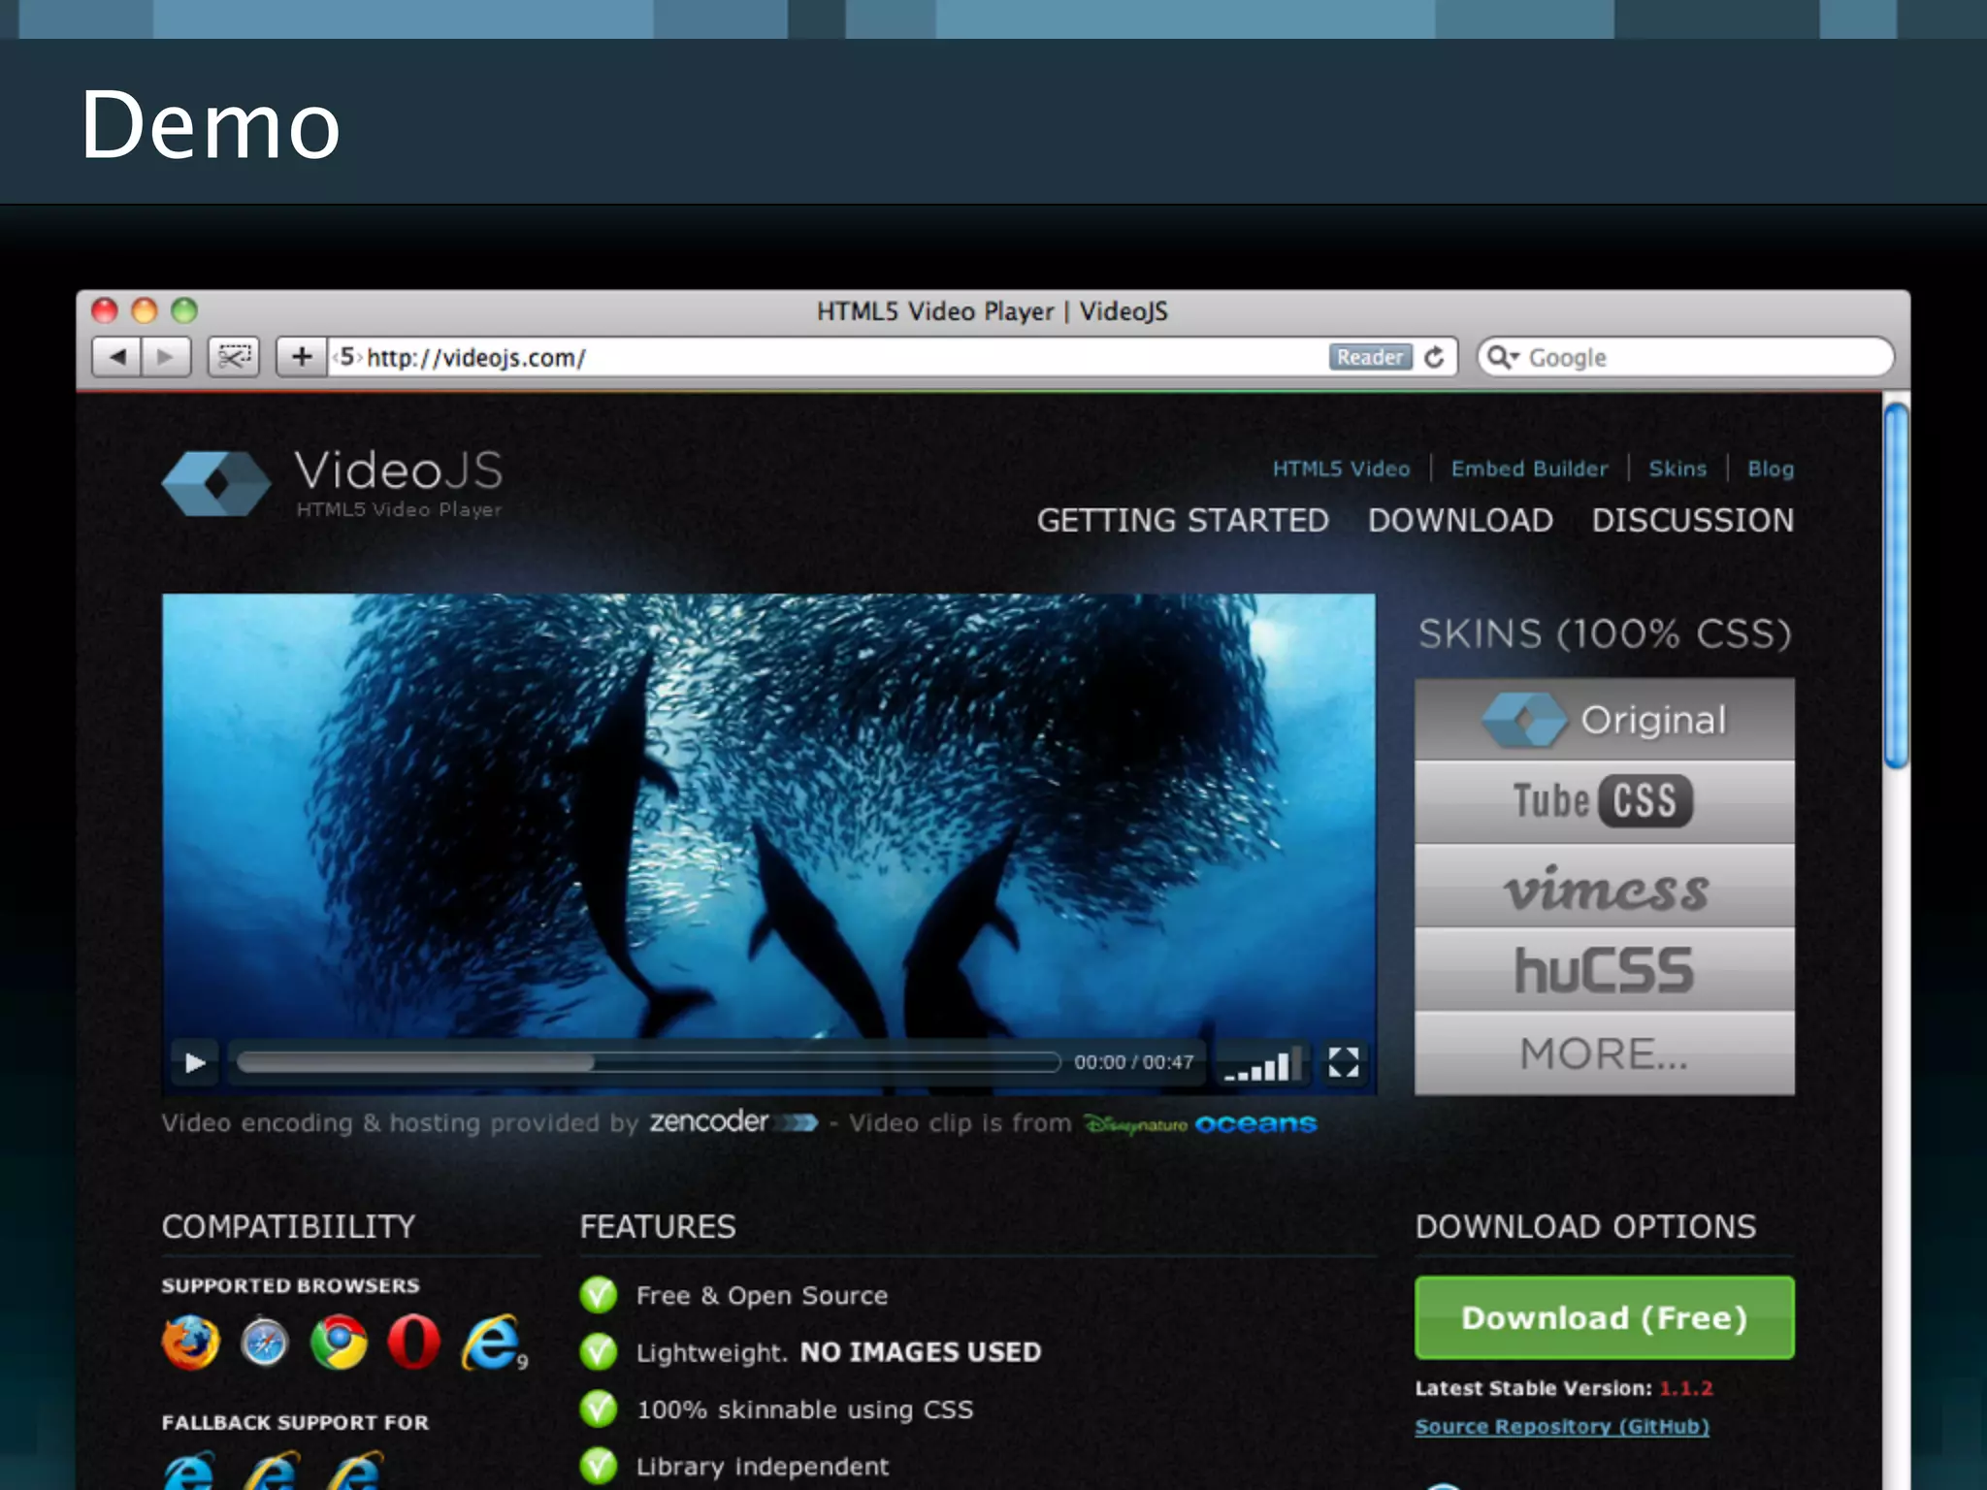Choose the huCSS skin
The width and height of the screenshot is (1987, 1490).
(x=1604, y=970)
